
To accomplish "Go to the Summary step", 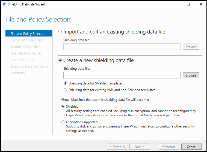I will point(18,73).
